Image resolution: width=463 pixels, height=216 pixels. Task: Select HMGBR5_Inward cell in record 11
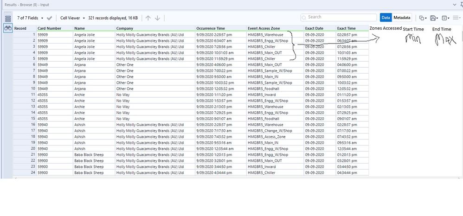click(275, 95)
